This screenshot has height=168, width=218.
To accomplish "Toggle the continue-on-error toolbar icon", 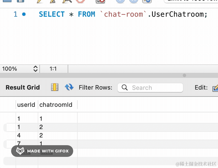I will [100, 1].
